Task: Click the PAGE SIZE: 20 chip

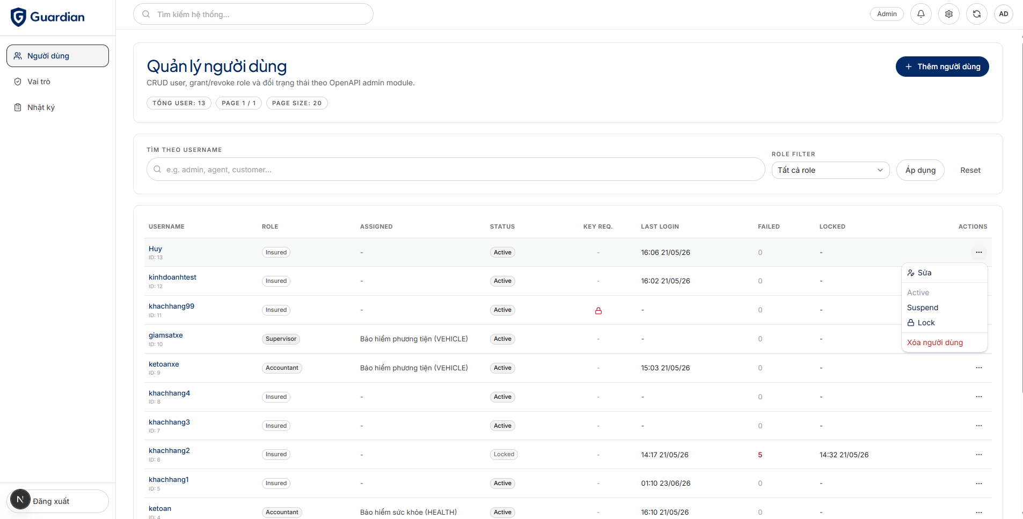Action: point(297,103)
